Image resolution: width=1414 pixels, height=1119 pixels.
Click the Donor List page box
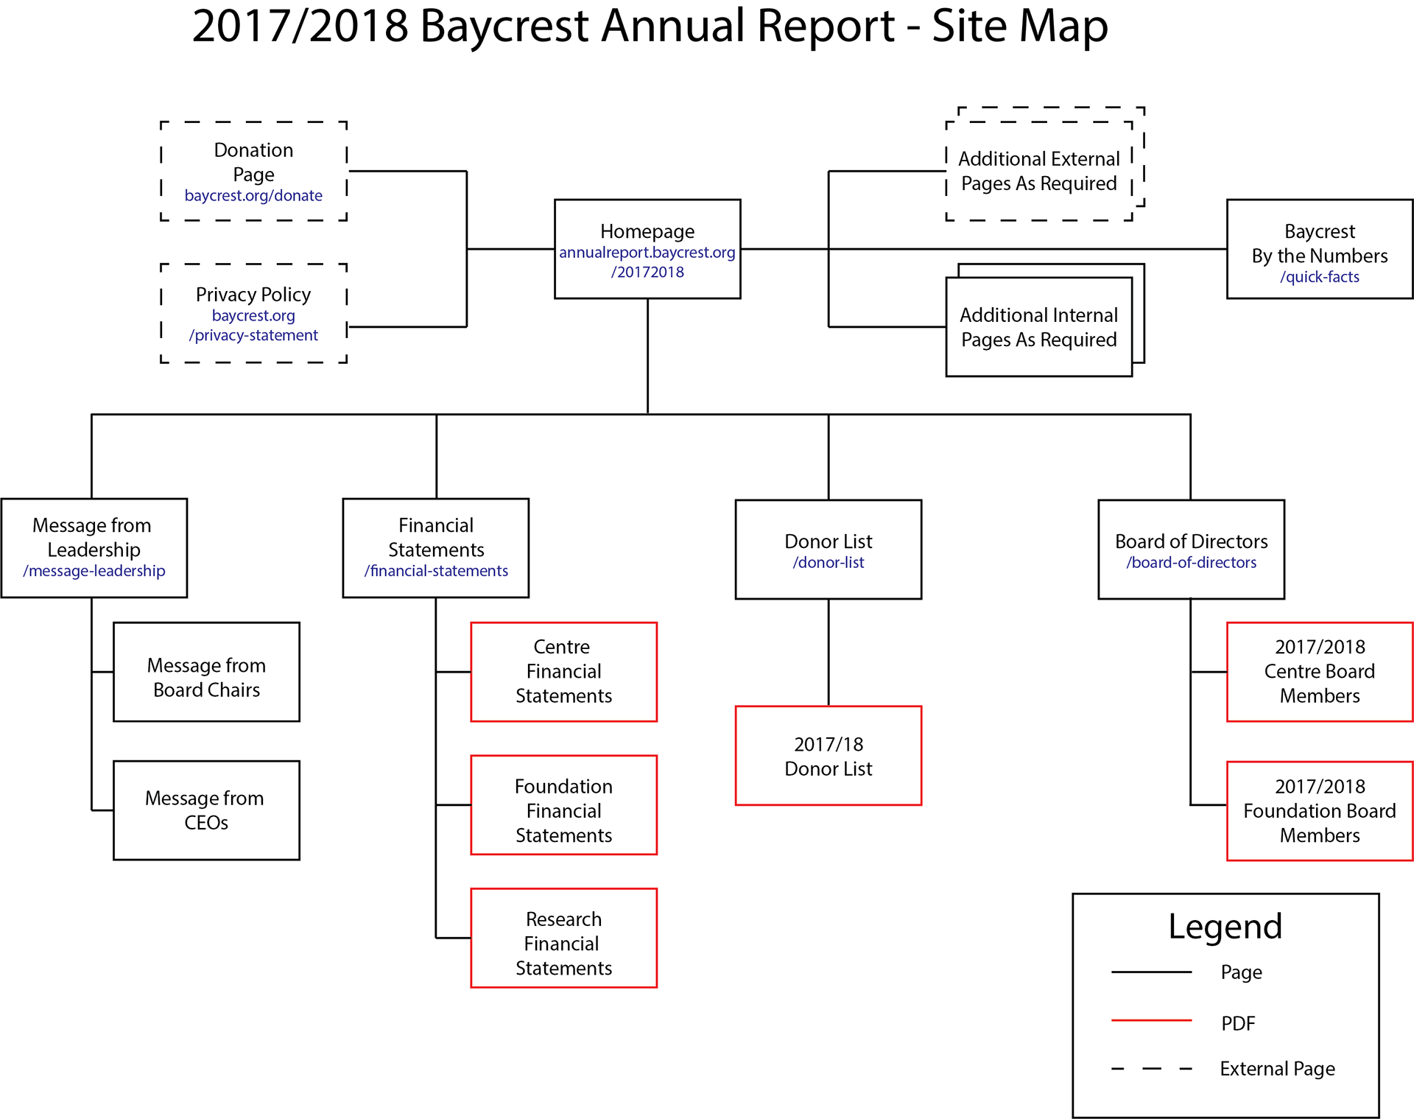(x=829, y=550)
